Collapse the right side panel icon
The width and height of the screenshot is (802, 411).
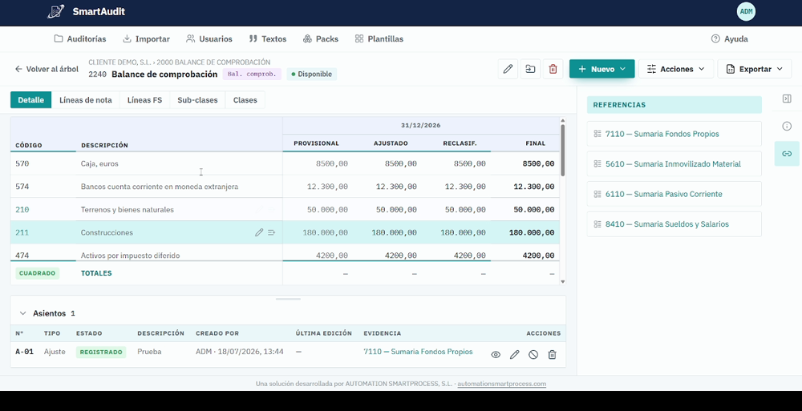coord(787,99)
